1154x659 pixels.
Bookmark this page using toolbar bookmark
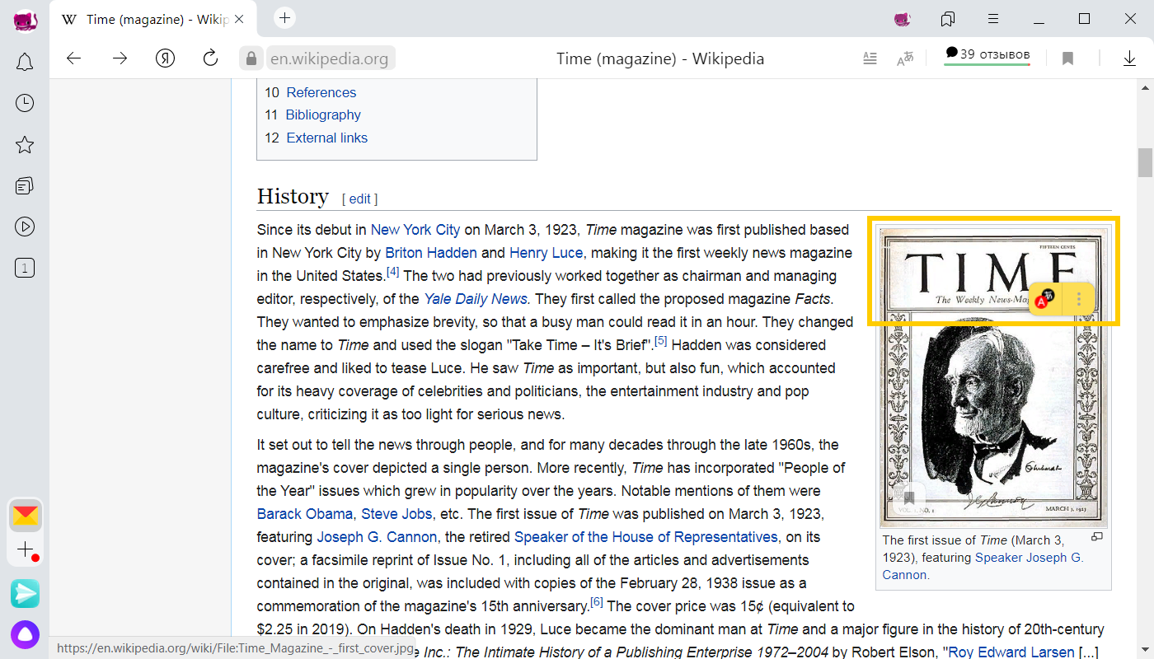[x=1067, y=58]
